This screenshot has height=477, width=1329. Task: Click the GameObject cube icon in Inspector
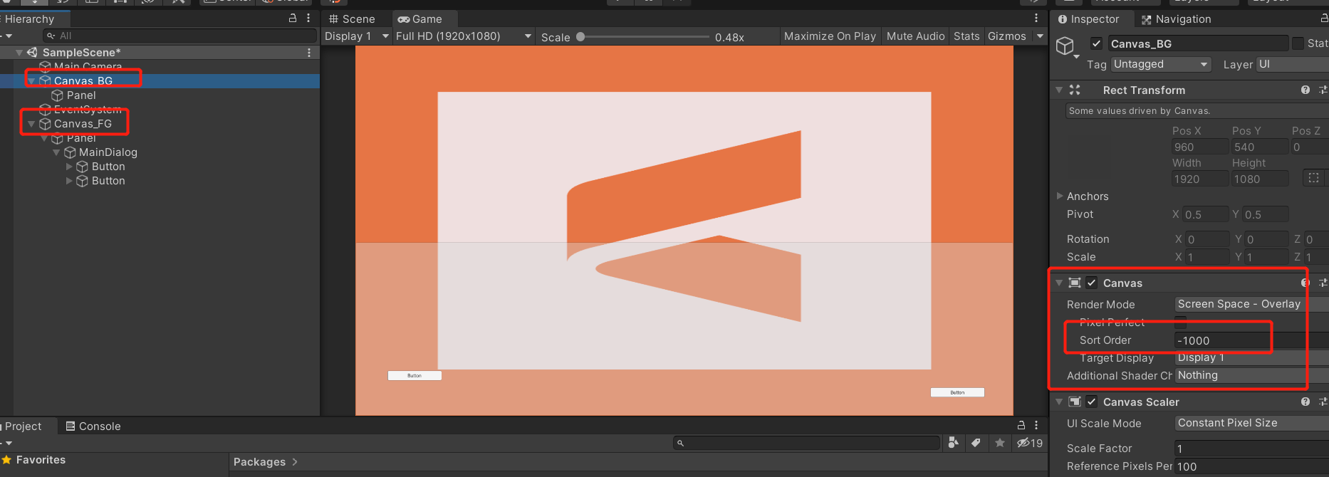point(1065,46)
